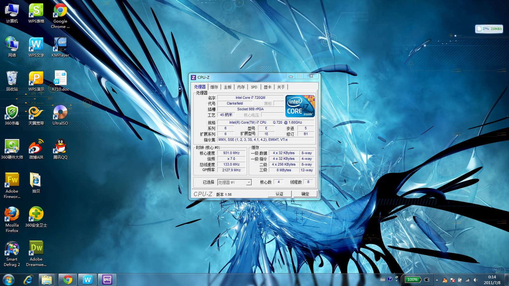Open the 计算机 desktop icon
Image resolution: width=509 pixels, height=286 pixels.
[x=12, y=13]
